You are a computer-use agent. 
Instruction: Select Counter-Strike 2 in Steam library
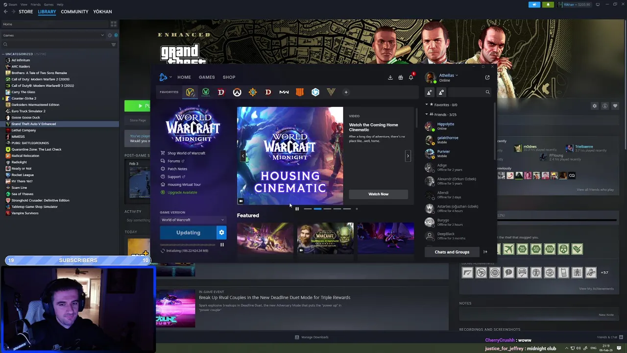[x=24, y=98]
